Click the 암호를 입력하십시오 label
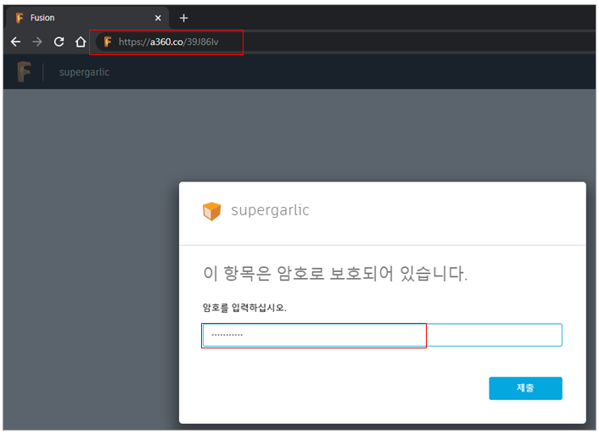 tap(244, 308)
